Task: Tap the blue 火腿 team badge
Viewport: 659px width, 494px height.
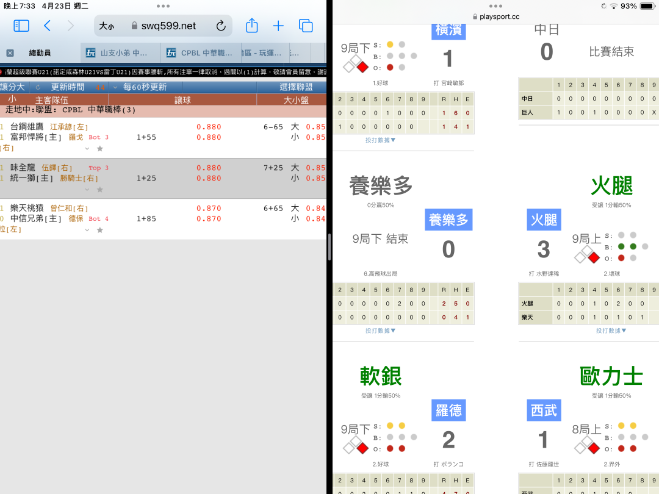Action: 544,220
